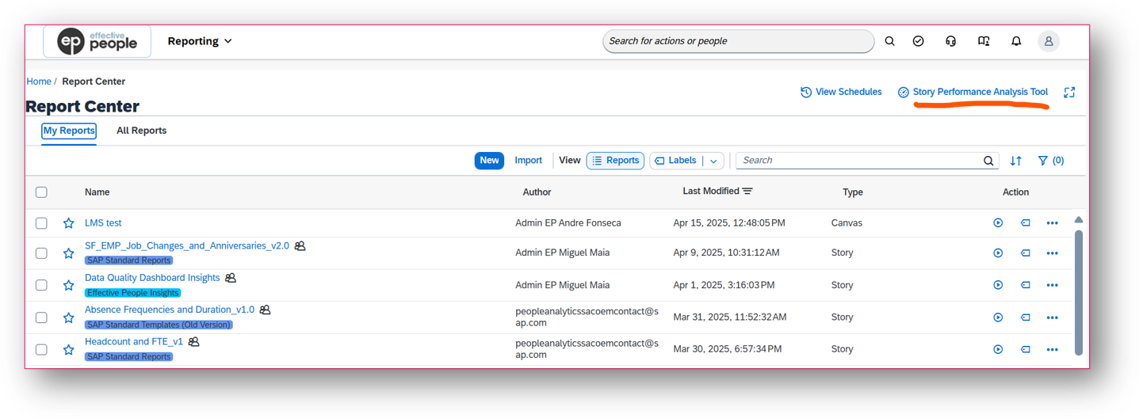Check the SF_EMP_Job_Changes row checkbox
The image size is (1139, 418).
(x=41, y=253)
